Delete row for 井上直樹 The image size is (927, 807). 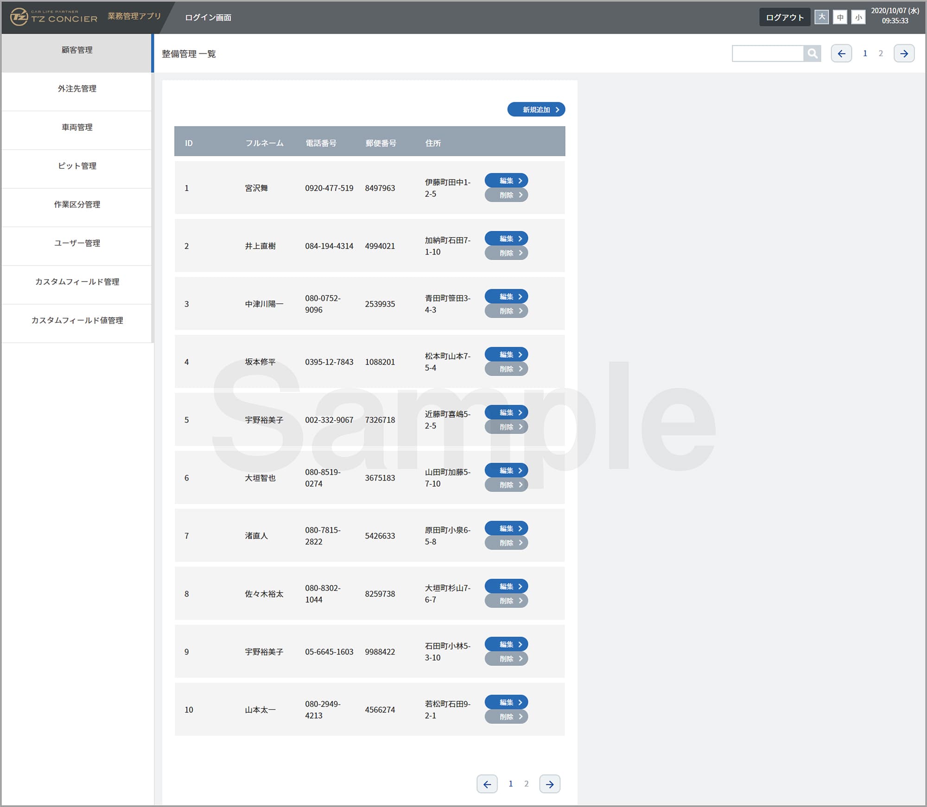pos(506,253)
